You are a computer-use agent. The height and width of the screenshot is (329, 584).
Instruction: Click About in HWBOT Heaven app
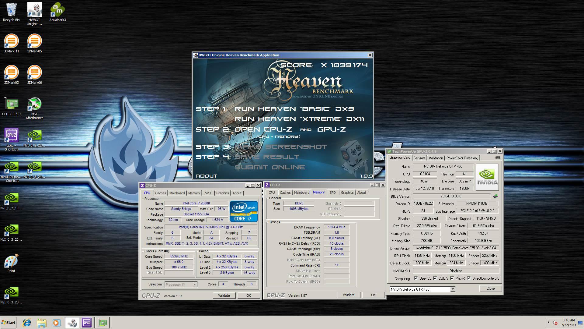click(x=206, y=176)
